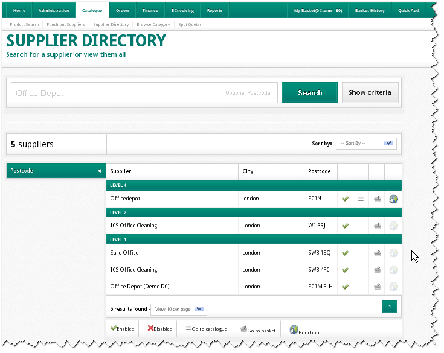Open the Sort By dropdown
The height and width of the screenshot is (353, 444).
coord(367,144)
